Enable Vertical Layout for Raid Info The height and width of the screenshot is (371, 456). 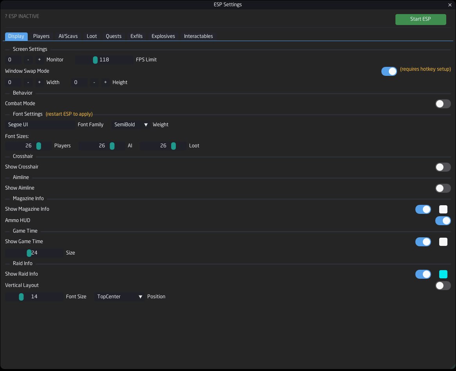point(443,285)
